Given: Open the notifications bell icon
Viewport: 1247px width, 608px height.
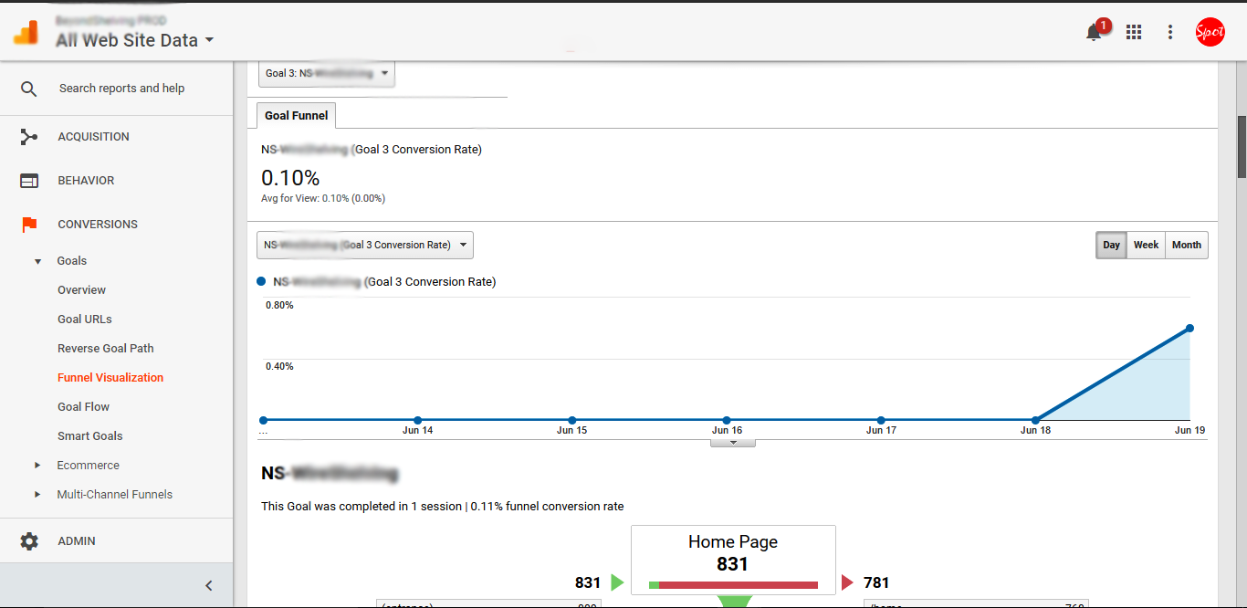Looking at the screenshot, I should (1093, 33).
